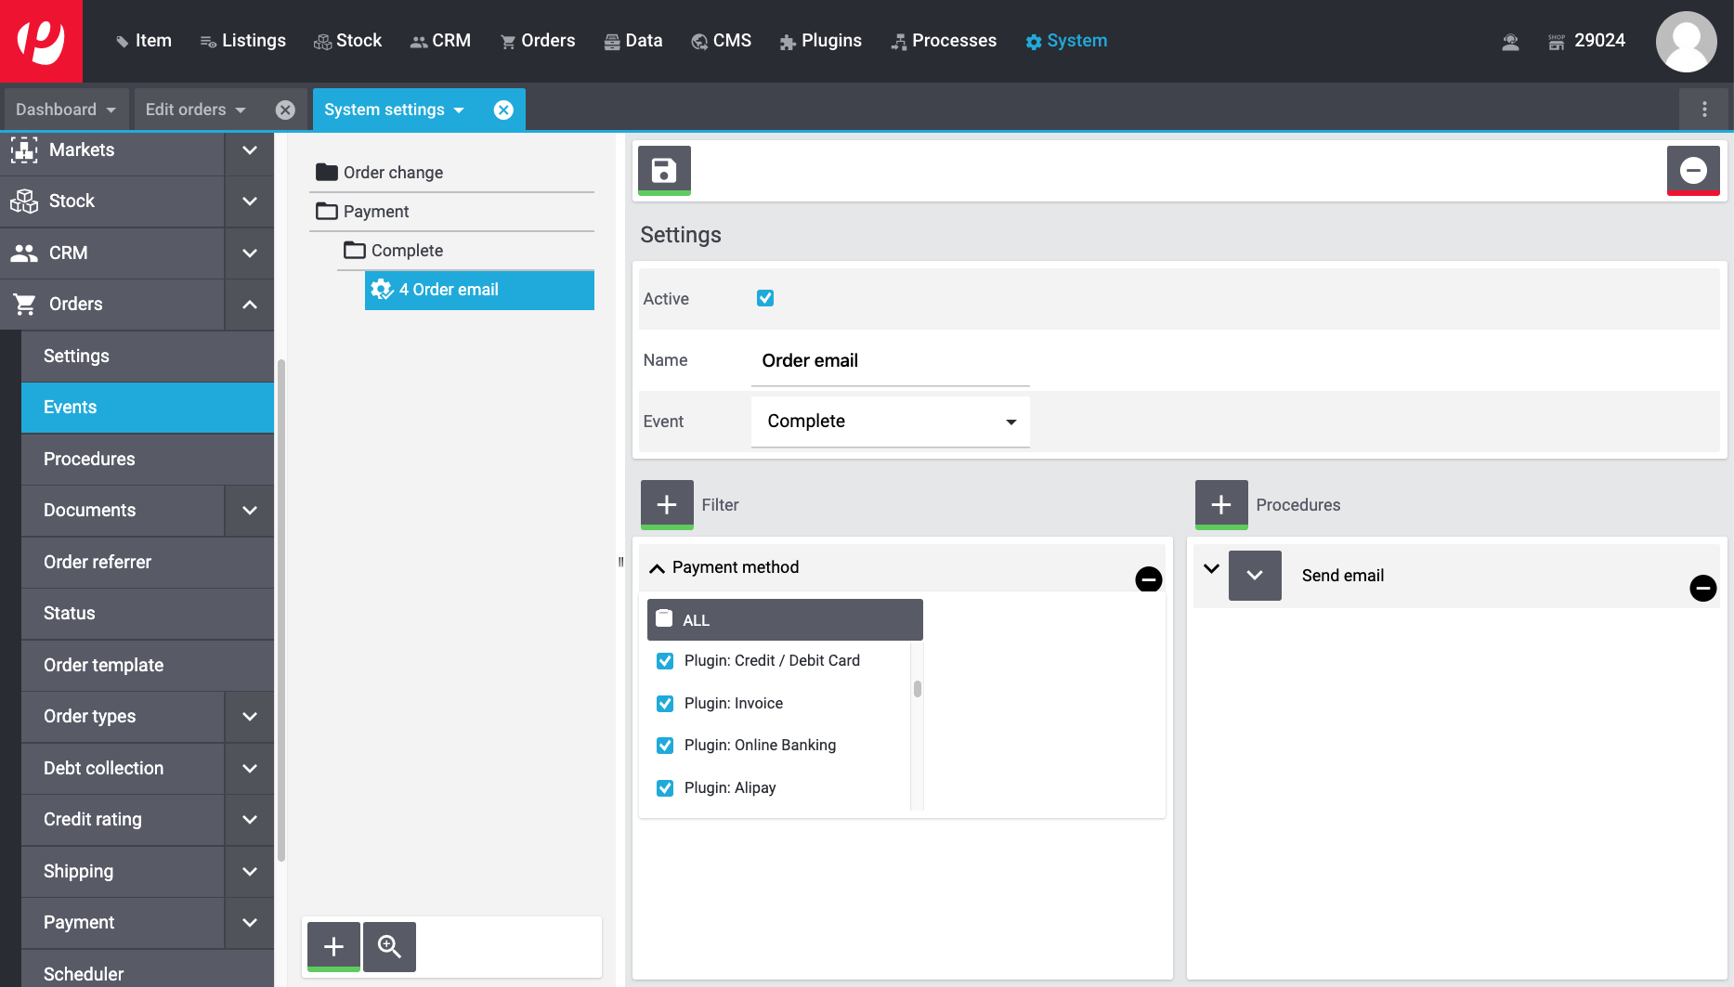Toggle the Plugin: Alipay checkbox
Screen dimensions: 1734x987
[665, 788]
